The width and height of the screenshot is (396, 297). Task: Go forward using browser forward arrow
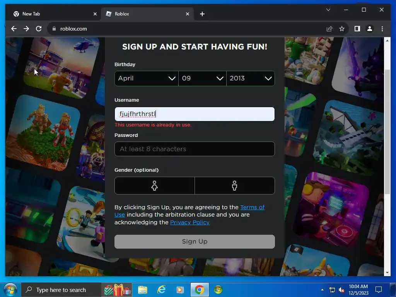26,29
